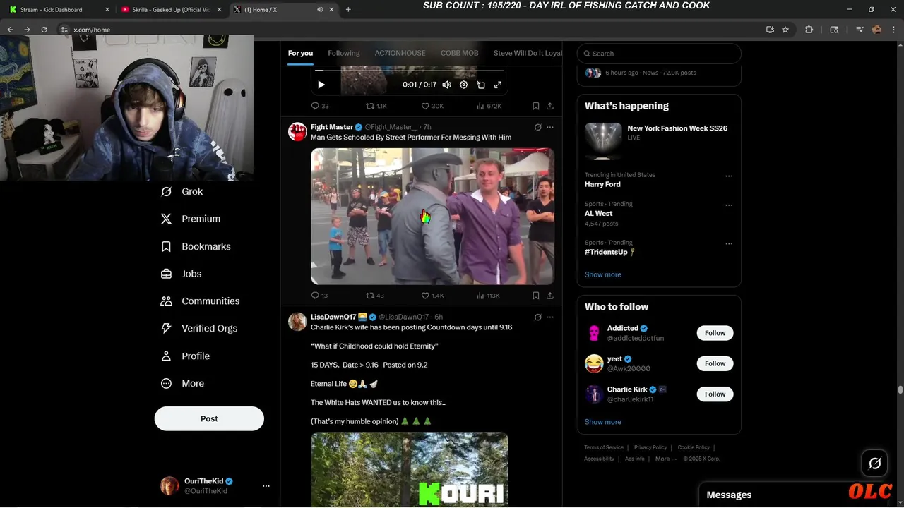
Task: Follow the Addicted account
Action: 715,333
